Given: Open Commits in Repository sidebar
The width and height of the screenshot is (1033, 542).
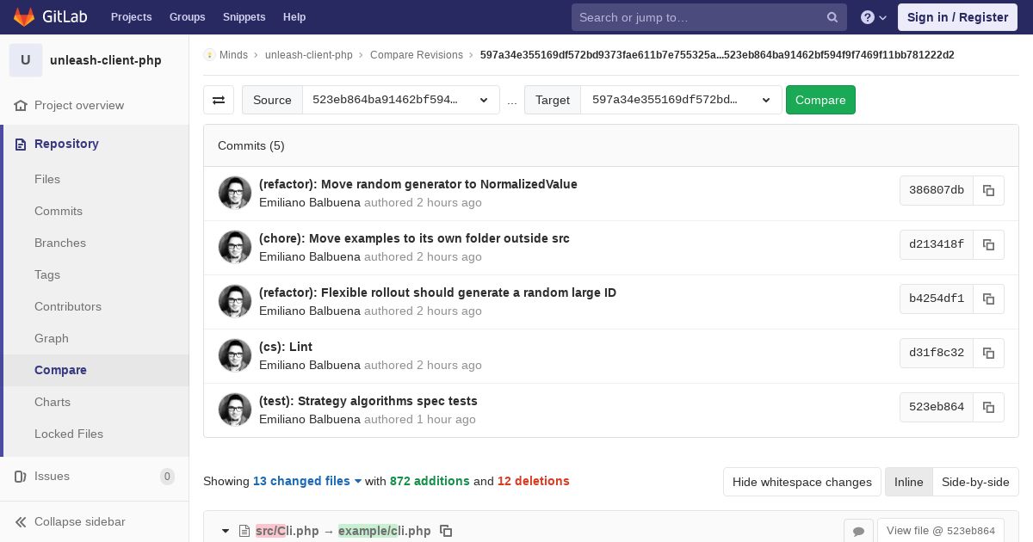Looking at the screenshot, I should [x=59, y=211].
